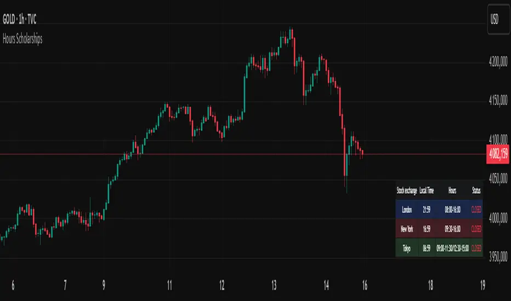Click the Tokyo 06:59 local time cell
511x301 pixels.
pos(427,247)
